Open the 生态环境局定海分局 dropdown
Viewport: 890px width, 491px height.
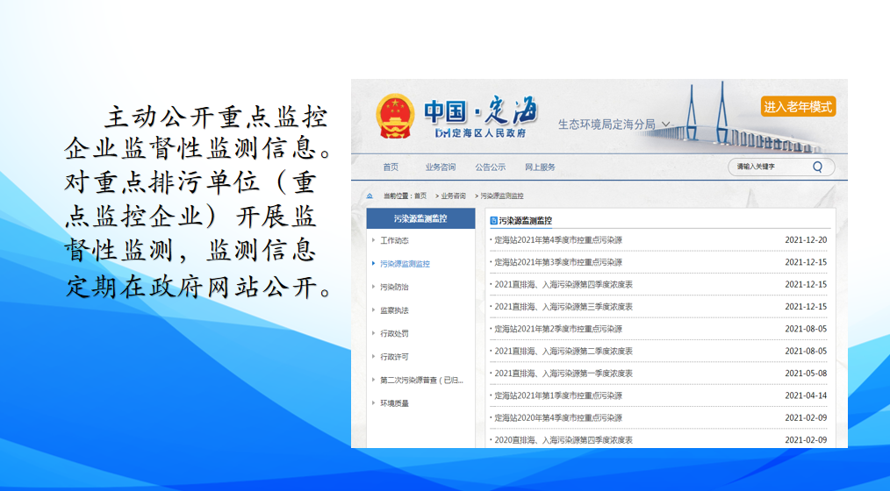pos(666,125)
